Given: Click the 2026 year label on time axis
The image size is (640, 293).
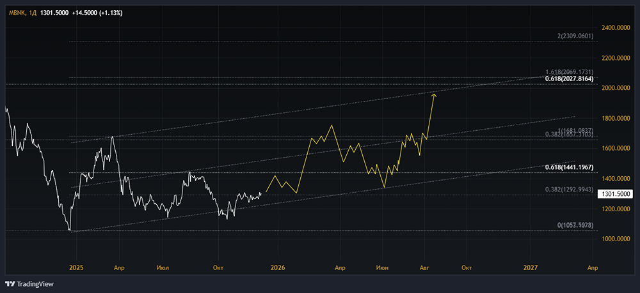Looking at the screenshot, I should (x=277, y=267).
